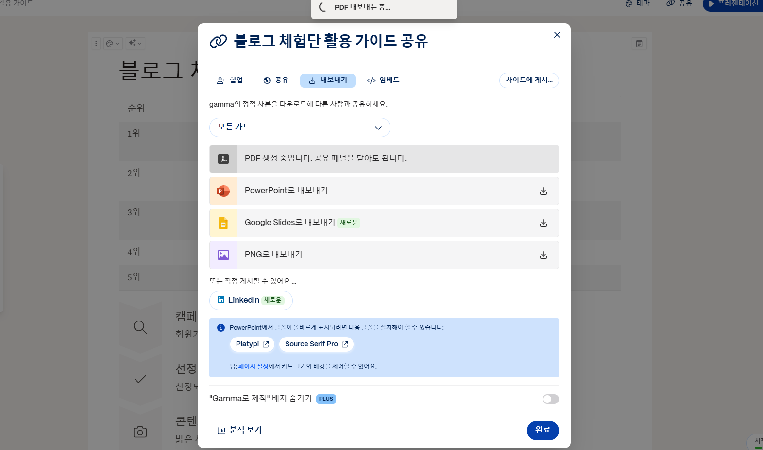Switch to the 공유 tab in dialog
Viewport: 763px width, 450px height.
point(276,80)
